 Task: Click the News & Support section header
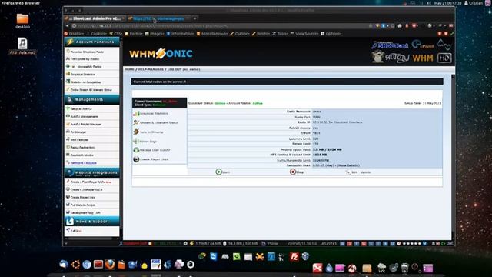coord(92,222)
